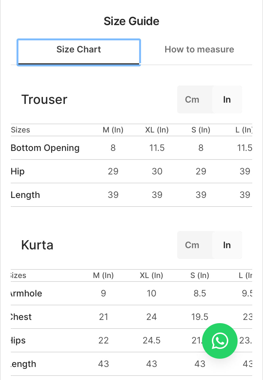
Task: Click Kurta M chest value 21
Action: click(104, 317)
